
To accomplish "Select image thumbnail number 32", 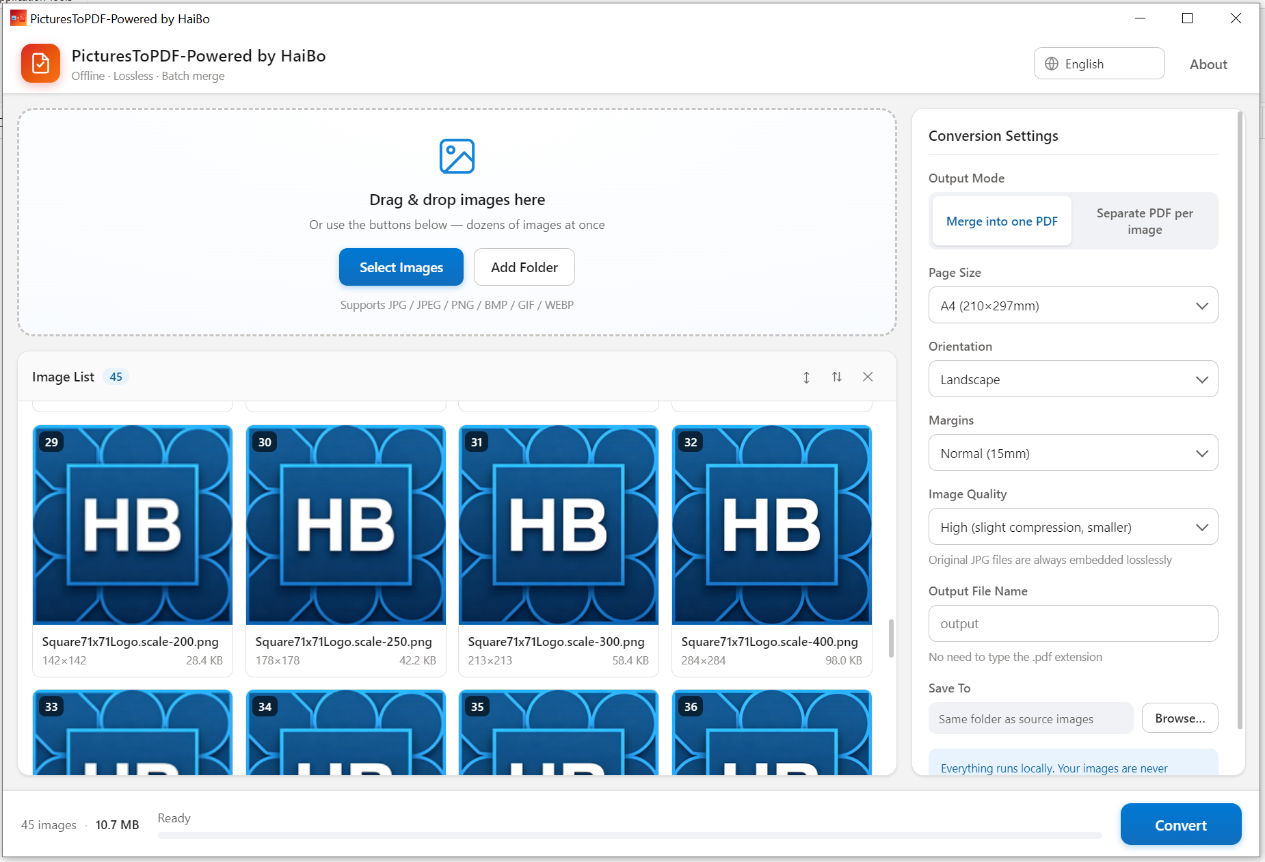I will coord(772,525).
